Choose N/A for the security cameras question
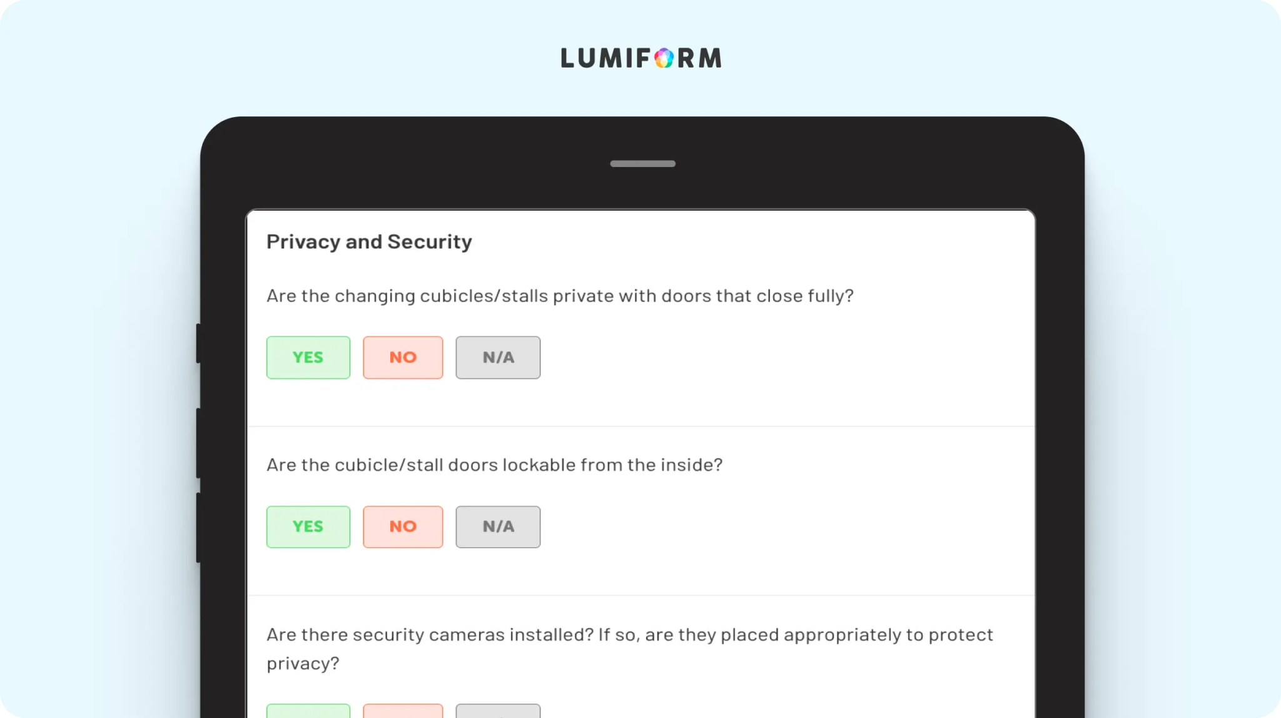The image size is (1281, 718). (x=498, y=711)
